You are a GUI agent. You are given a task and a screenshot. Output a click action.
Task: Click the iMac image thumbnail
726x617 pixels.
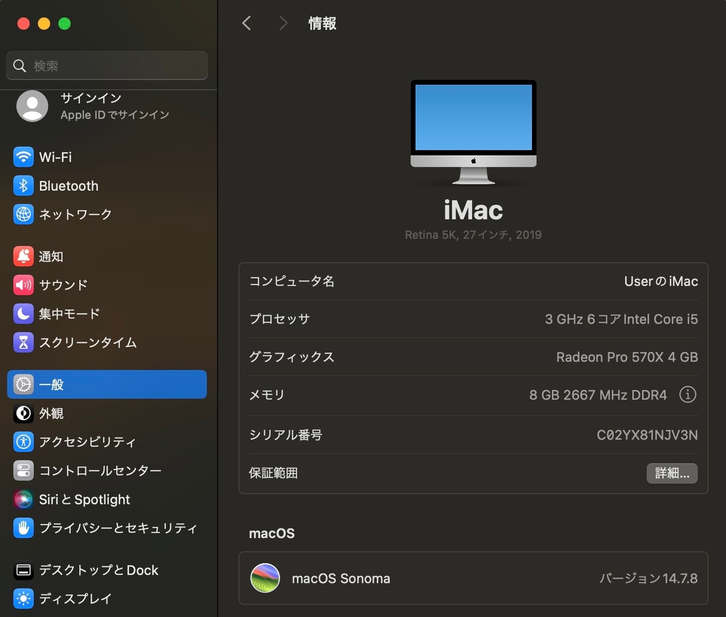click(474, 132)
